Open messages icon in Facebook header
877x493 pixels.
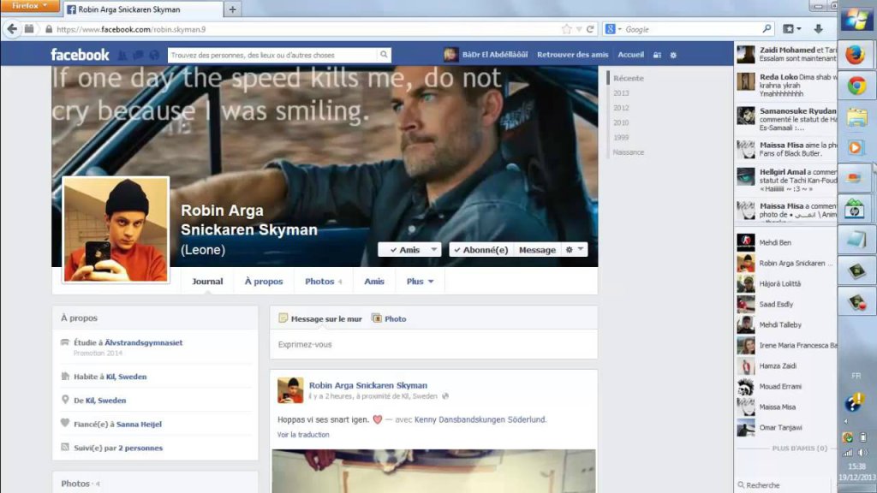tap(138, 55)
